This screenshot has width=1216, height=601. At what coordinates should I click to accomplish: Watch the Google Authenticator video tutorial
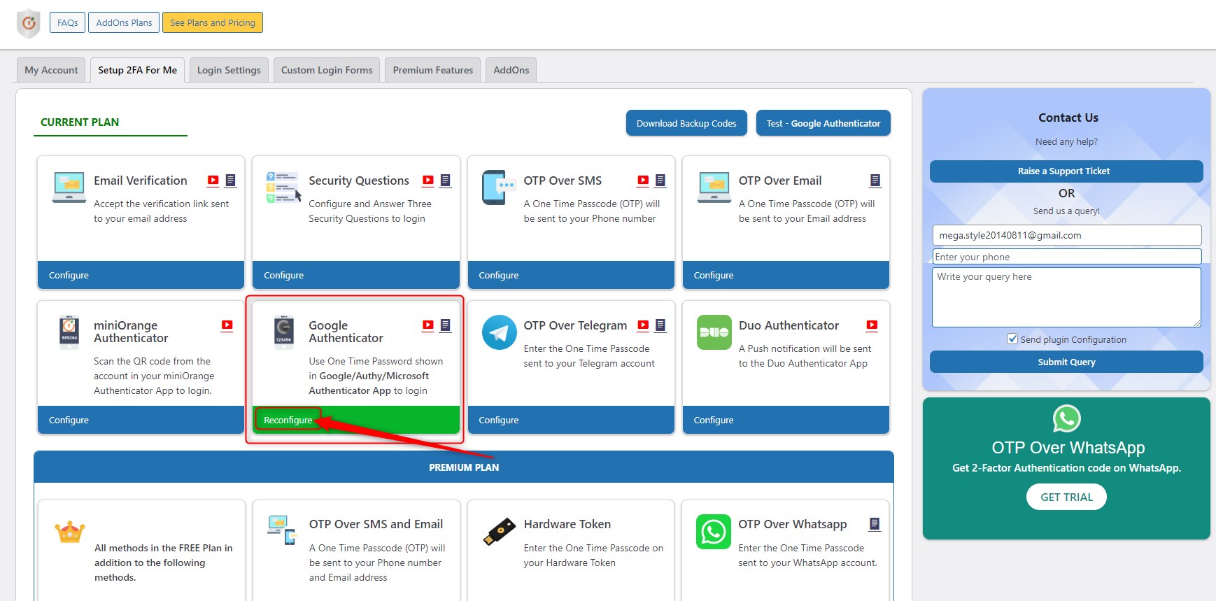click(x=428, y=325)
